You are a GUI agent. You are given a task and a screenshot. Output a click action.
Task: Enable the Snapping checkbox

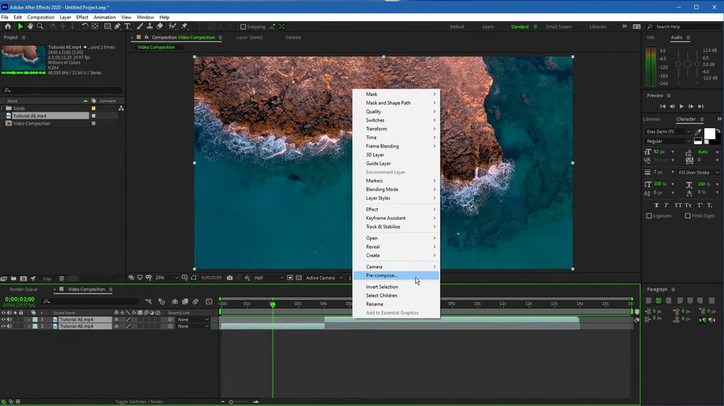click(243, 27)
